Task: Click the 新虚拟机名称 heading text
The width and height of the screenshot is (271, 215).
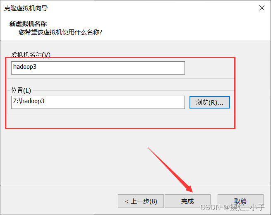Action: (28, 24)
